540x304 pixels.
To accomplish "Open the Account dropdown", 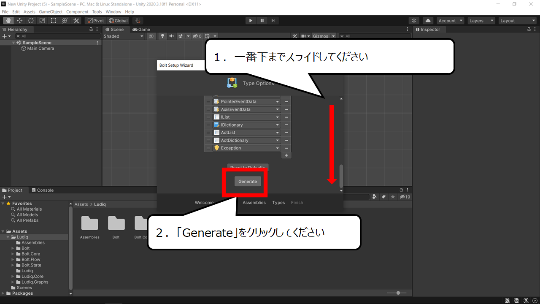I will [450, 21].
